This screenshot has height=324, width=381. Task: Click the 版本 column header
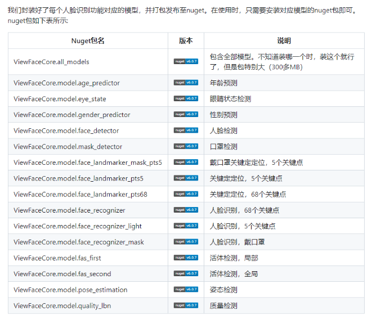tap(186, 40)
